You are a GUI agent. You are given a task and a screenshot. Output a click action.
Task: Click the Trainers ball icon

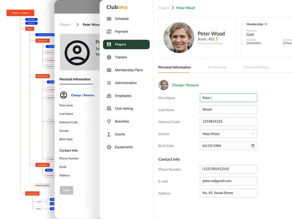[x=109, y=57]
